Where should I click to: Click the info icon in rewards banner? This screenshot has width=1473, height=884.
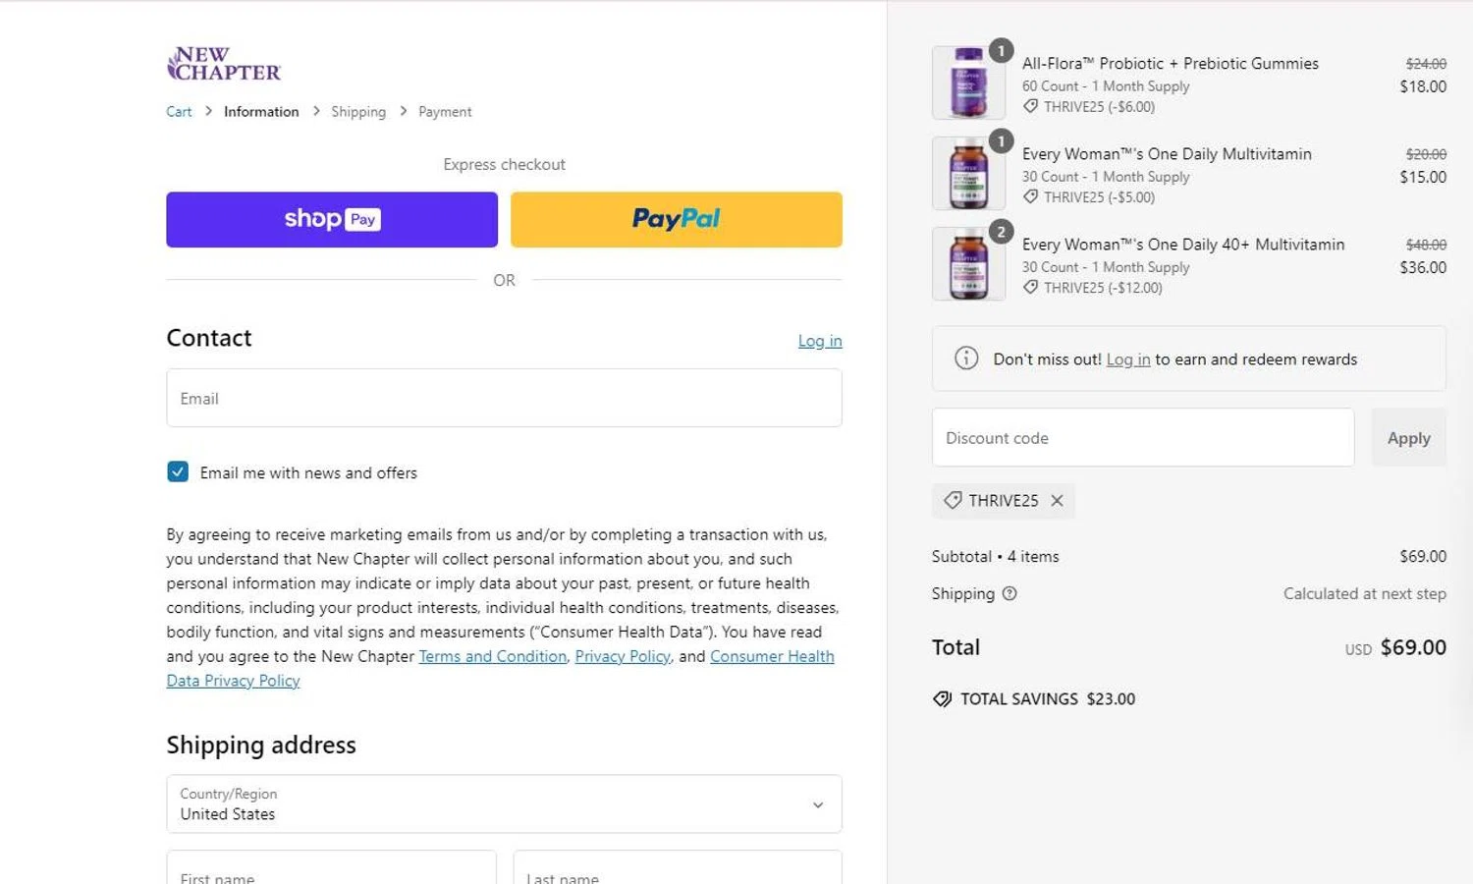coord(966,359)
